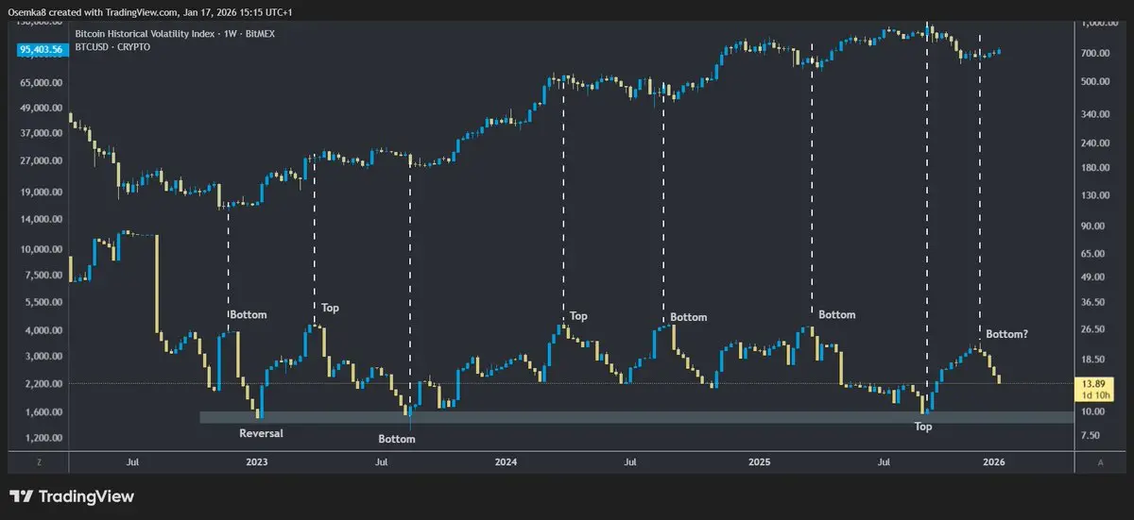
Task: Select the Reversal annotation label
Action: click(x=262, y=433)
